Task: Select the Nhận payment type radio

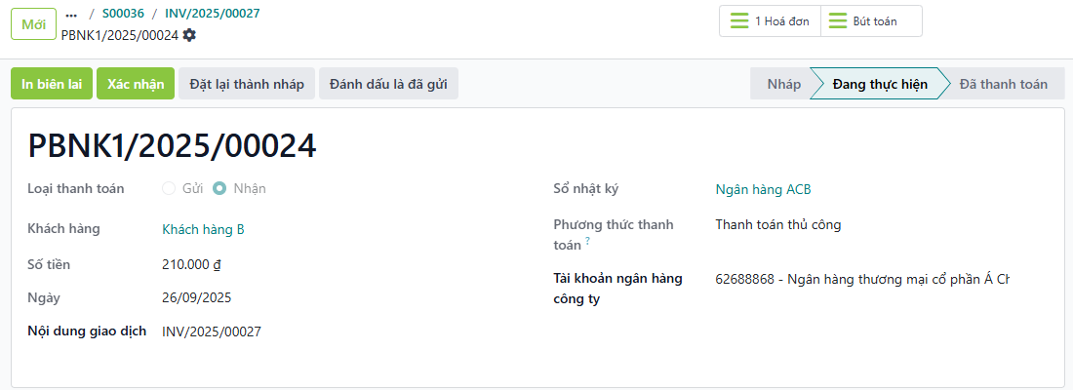Action: click(219, 188)
